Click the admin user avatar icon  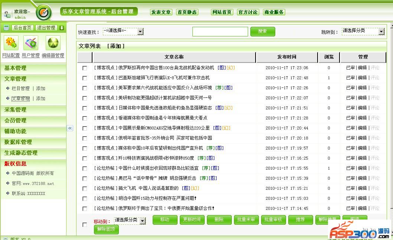(x=7, y=15)
